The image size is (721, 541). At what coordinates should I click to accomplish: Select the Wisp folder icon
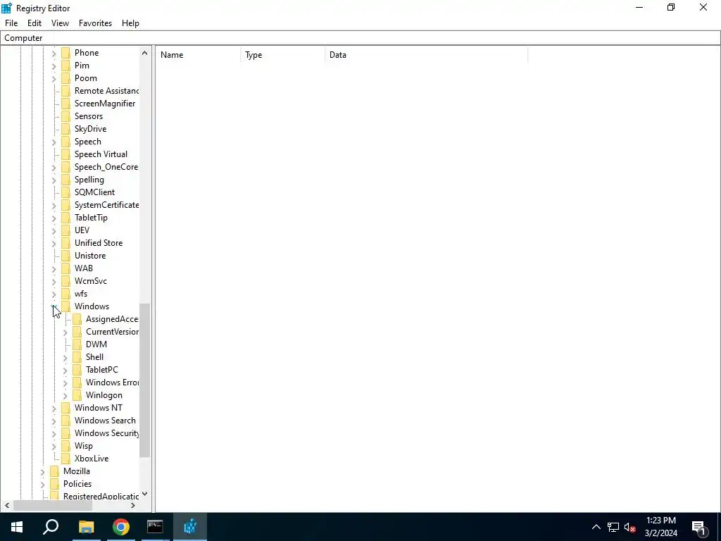pyautogui.click(x=65, y=446)
